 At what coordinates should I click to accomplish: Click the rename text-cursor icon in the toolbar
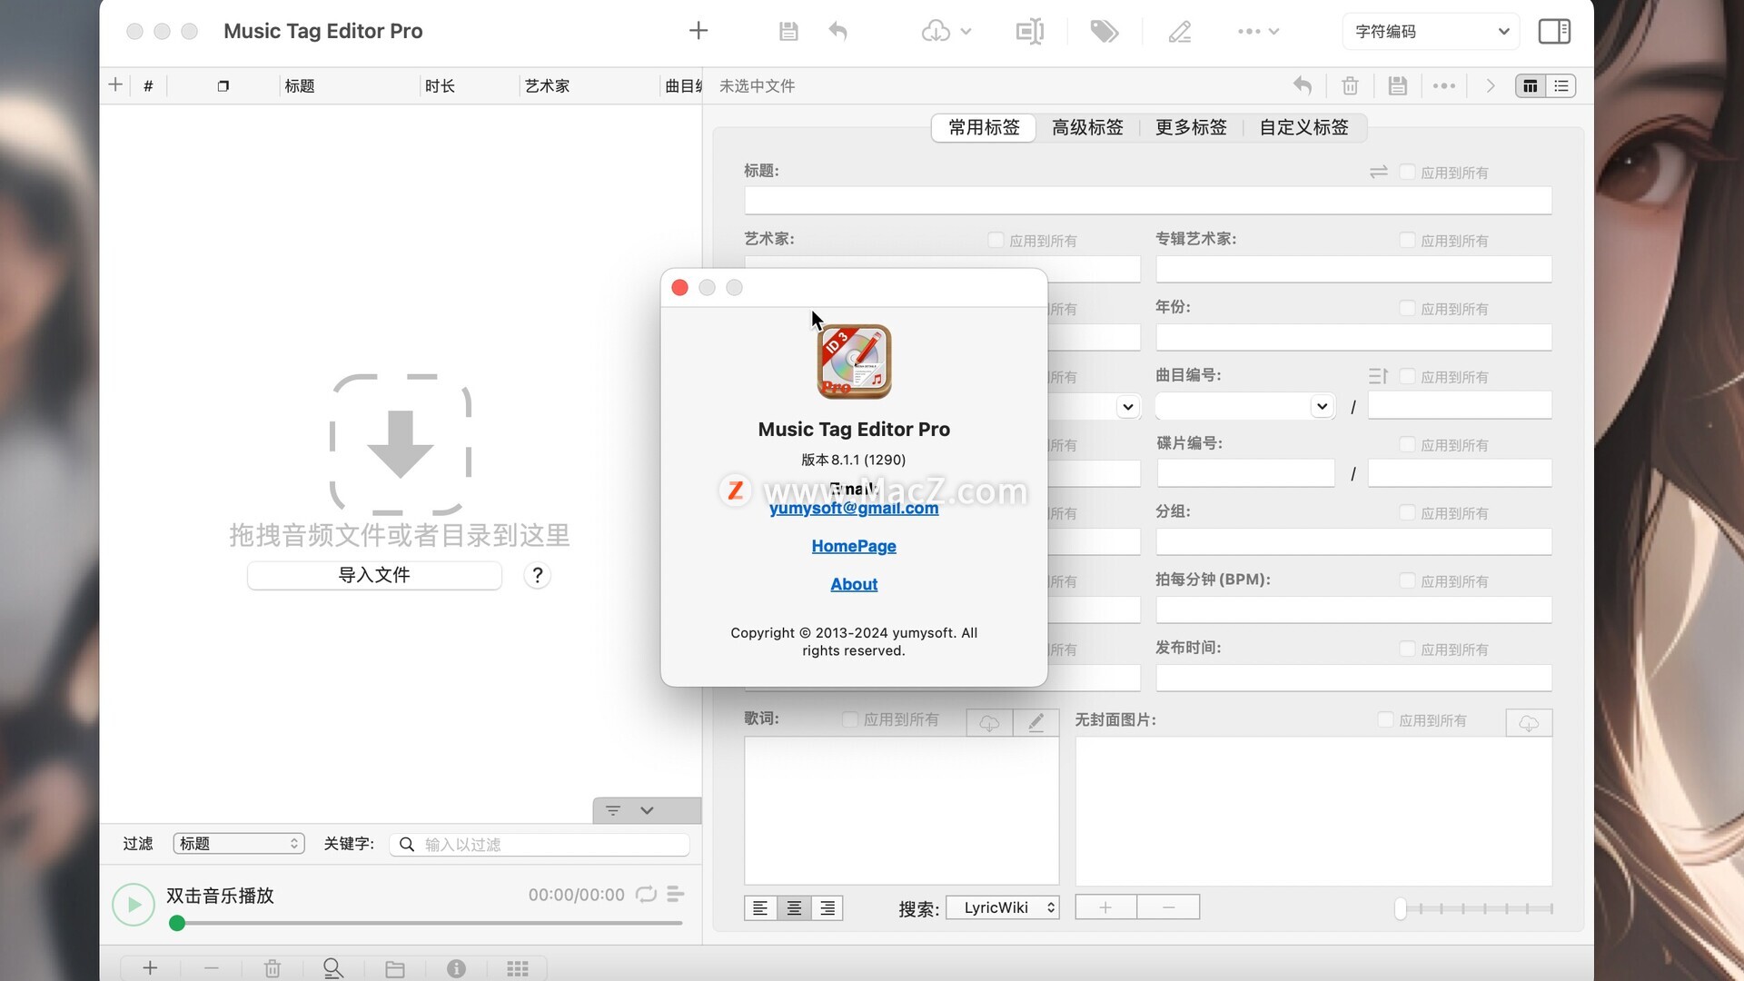tap(1029, 32)
